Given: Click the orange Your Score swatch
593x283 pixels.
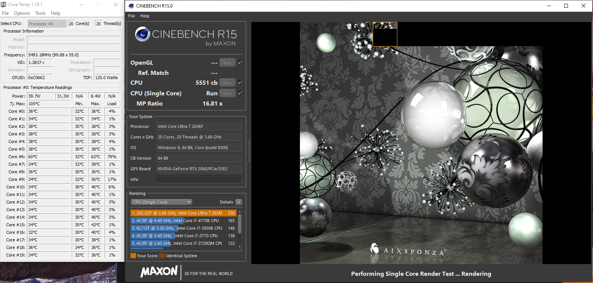Looking at the screenshot, I should point(133,256).
